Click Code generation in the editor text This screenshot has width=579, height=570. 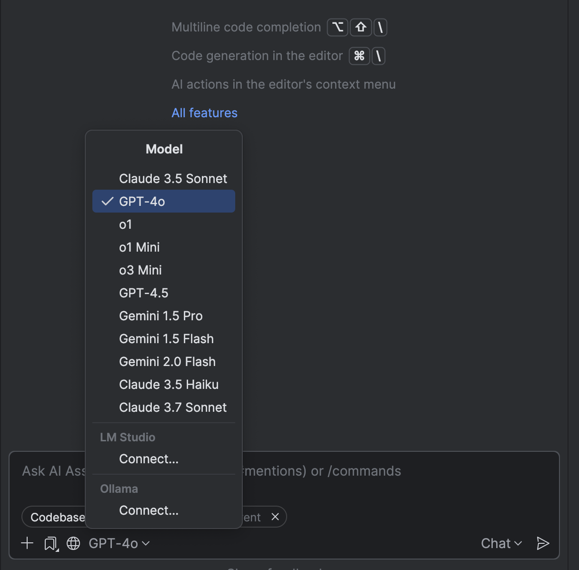(x=257, y=56)
